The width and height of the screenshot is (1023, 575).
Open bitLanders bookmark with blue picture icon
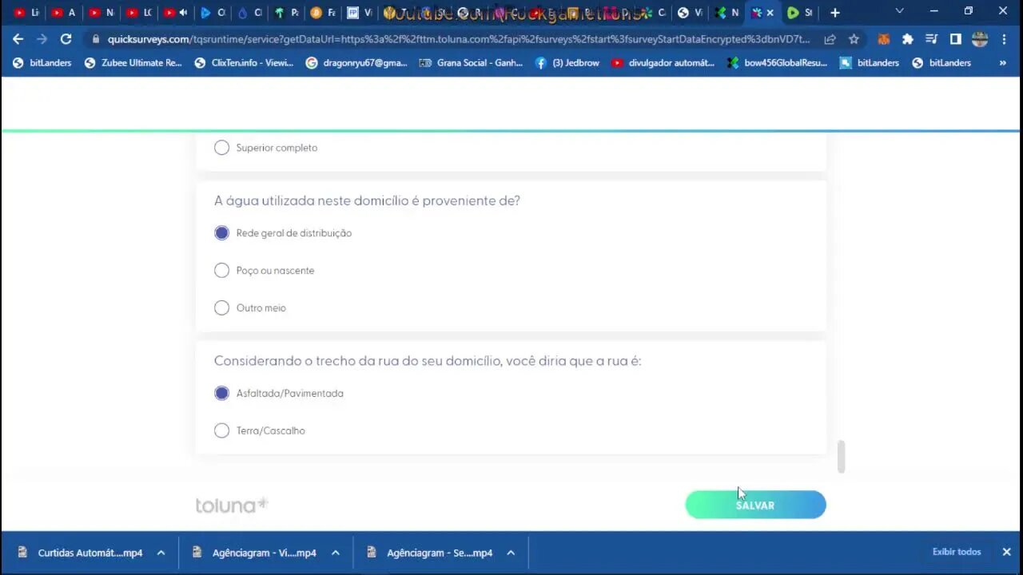pos(868,62)
